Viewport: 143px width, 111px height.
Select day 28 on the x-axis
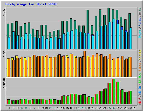[121, 108]
